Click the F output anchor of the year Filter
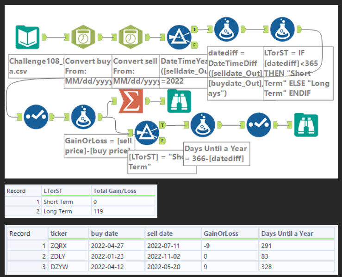342x277 pixels. tap(194, 45)
